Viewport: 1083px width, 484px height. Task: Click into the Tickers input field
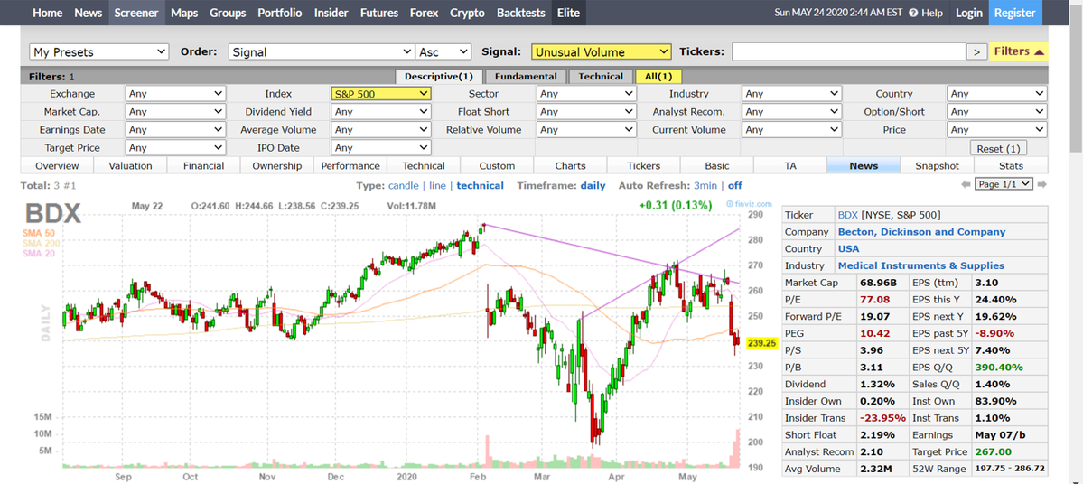point(848,51)
